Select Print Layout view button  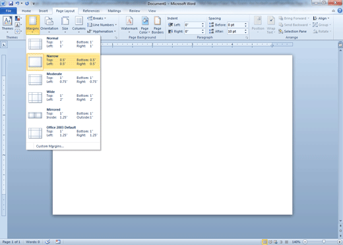265,242
